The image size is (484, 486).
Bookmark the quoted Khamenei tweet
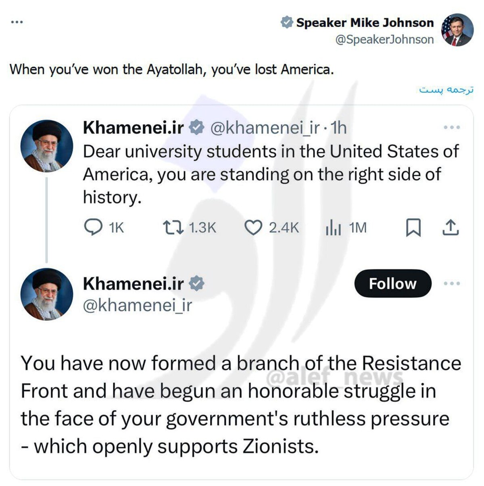click(413, 227)
